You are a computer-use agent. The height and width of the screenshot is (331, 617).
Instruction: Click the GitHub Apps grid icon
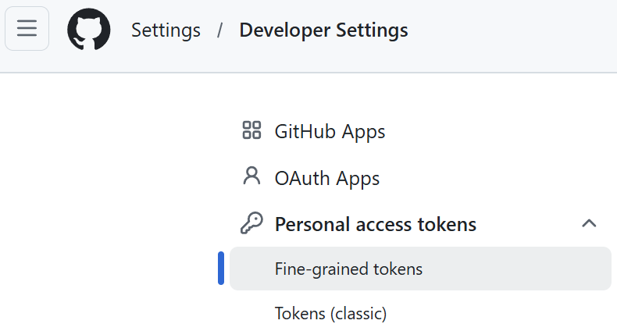click(x=251, y=130)
